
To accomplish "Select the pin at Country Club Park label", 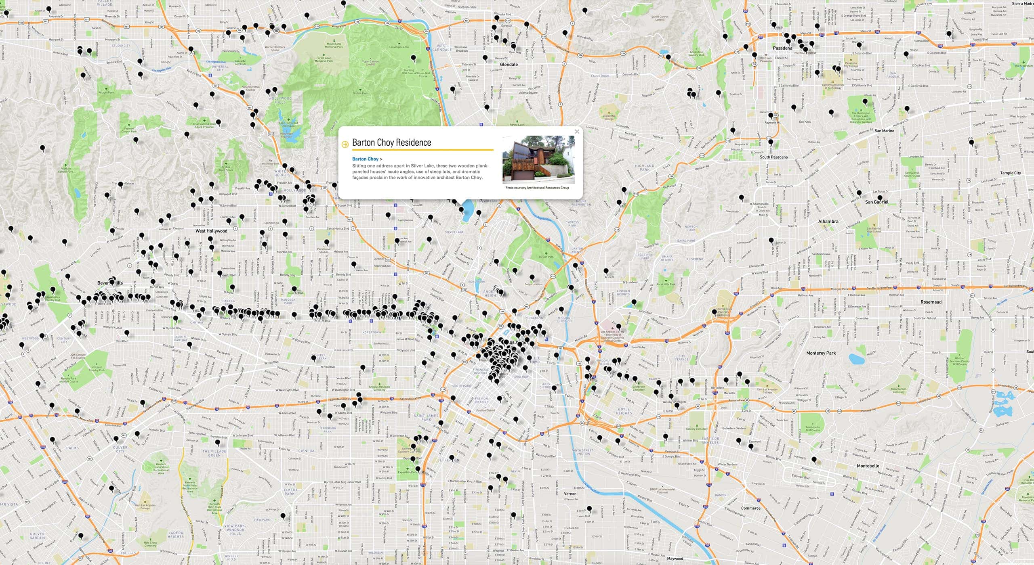I will click(x=313, y=358).
